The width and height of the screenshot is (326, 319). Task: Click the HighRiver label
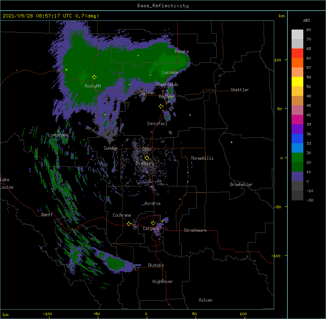pos(163,281)
